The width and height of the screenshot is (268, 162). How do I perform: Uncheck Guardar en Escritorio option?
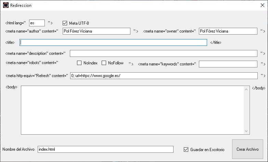click(x=186, y=149)
